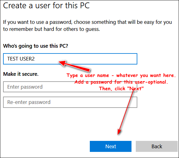Click the "Who's going to use this PC?" label
This screenshot has height=158, width=179.
[x=36, y=46]
